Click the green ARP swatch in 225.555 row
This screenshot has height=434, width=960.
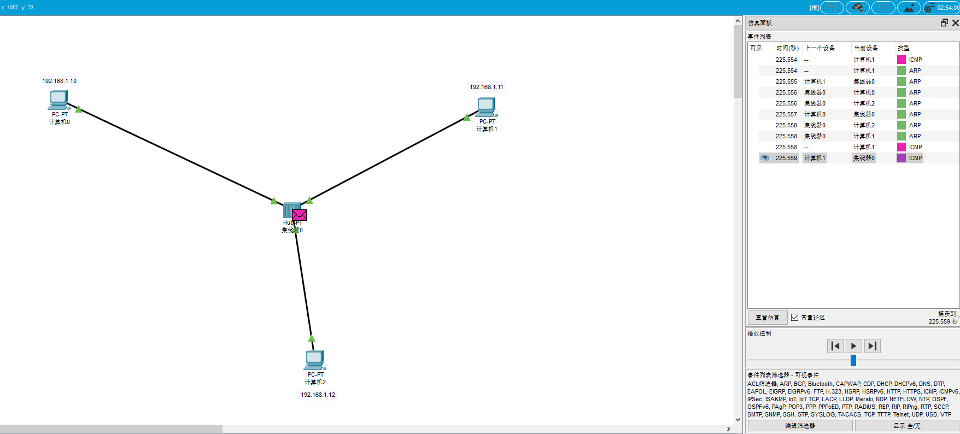coord(902,81)
